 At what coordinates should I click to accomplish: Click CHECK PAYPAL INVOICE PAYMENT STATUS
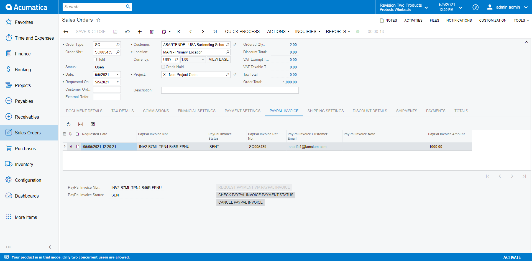pos(256,195)
